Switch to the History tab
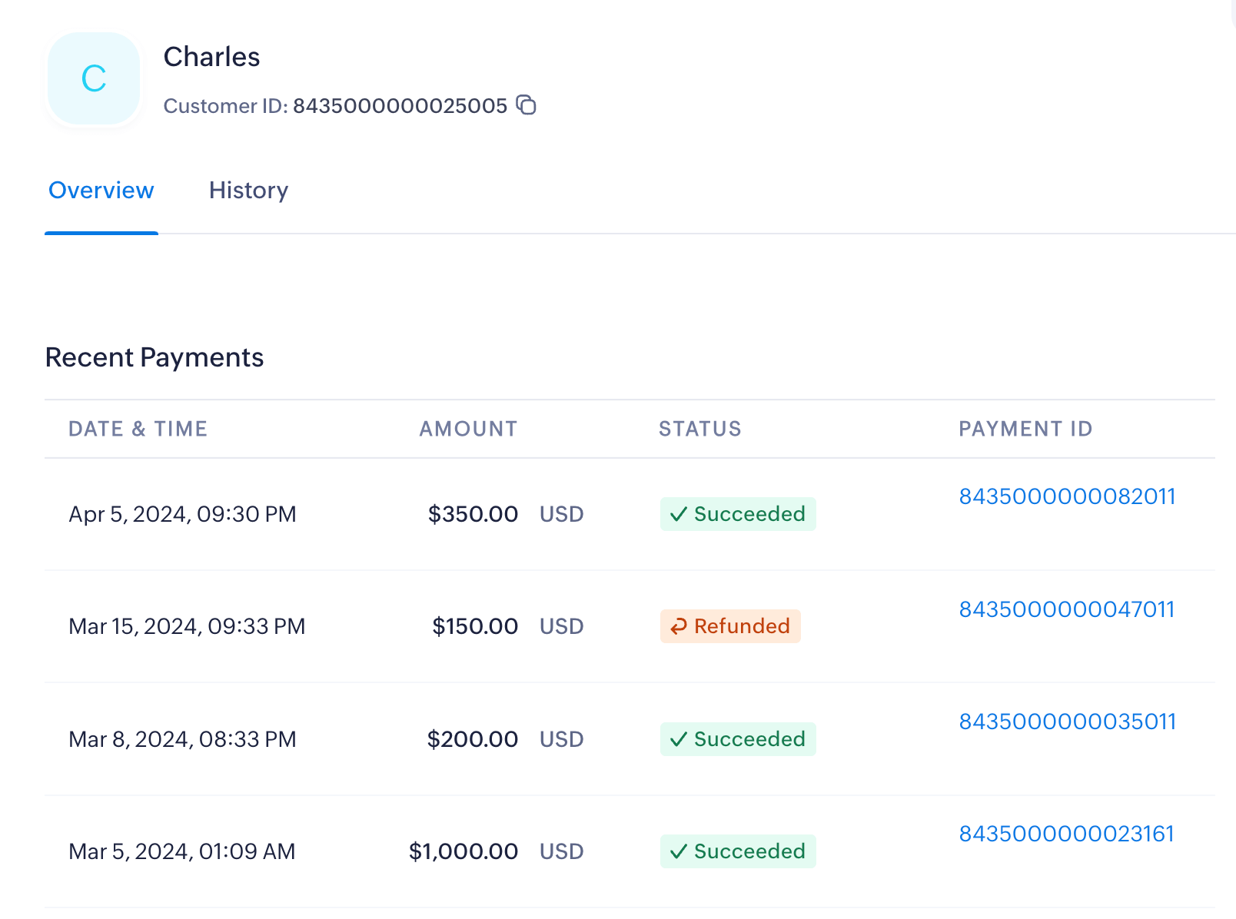The width and height of the screenshot is (1236, 919). (x=248, y=191)
